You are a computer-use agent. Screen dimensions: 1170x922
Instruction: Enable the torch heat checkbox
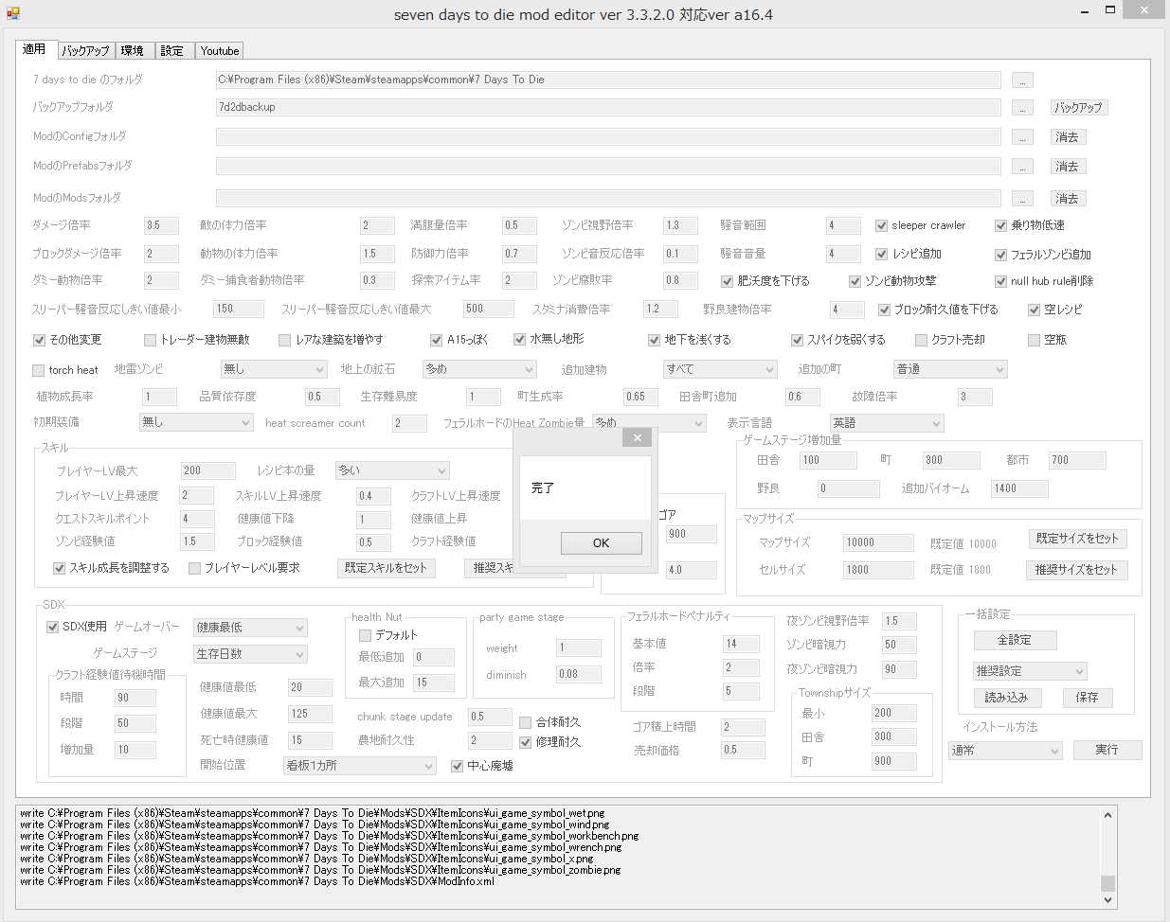[x=39, y=370]
